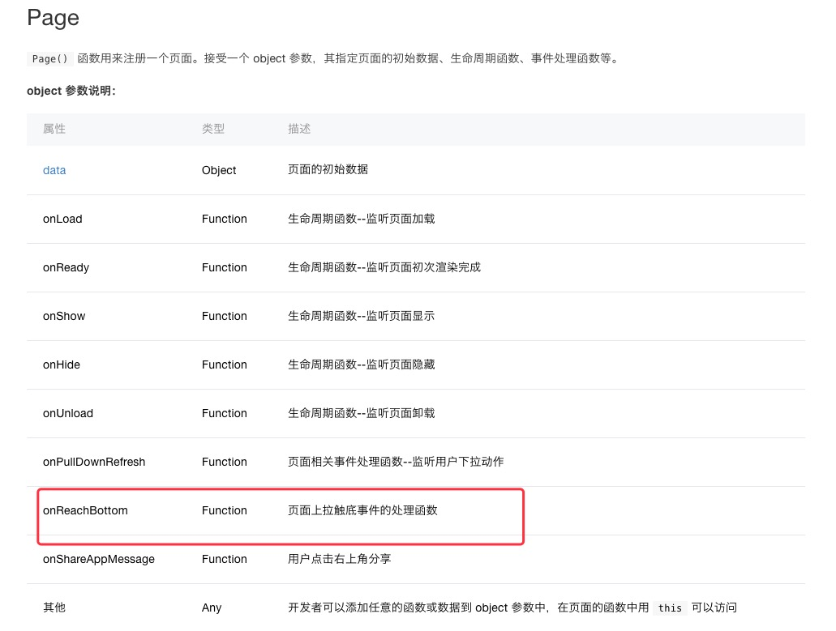
Task: Click the 页面上拉触底事件的处理函数 description
Action: (362, 510)
